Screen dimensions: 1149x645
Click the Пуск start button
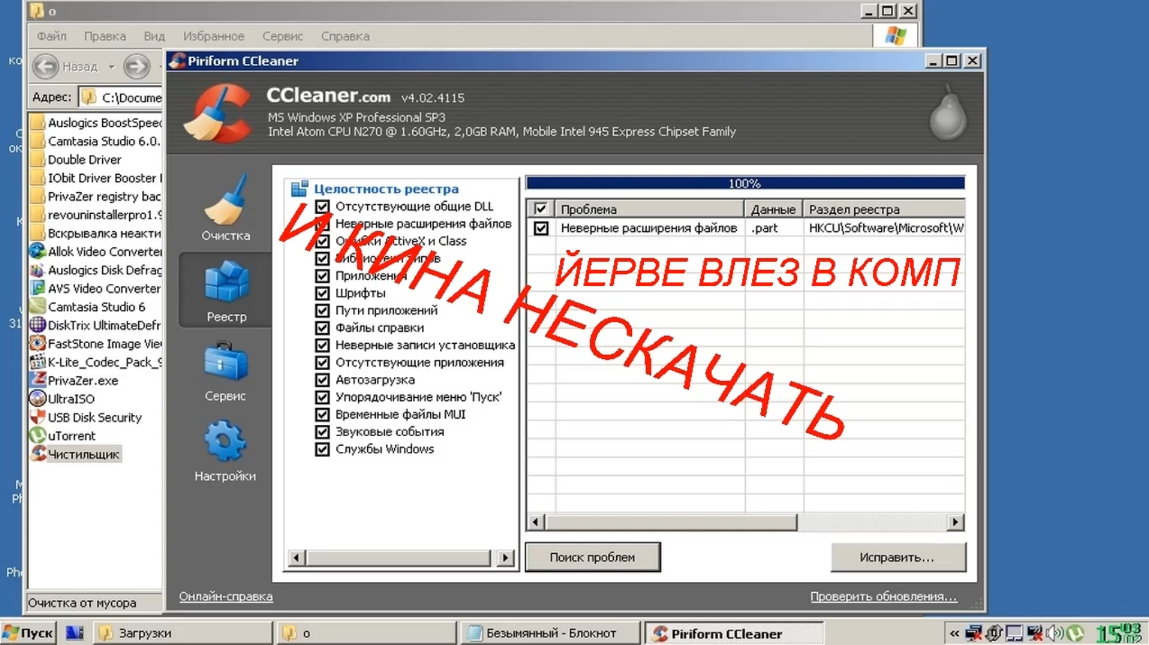pyautogui.click(x=28, y=633)
